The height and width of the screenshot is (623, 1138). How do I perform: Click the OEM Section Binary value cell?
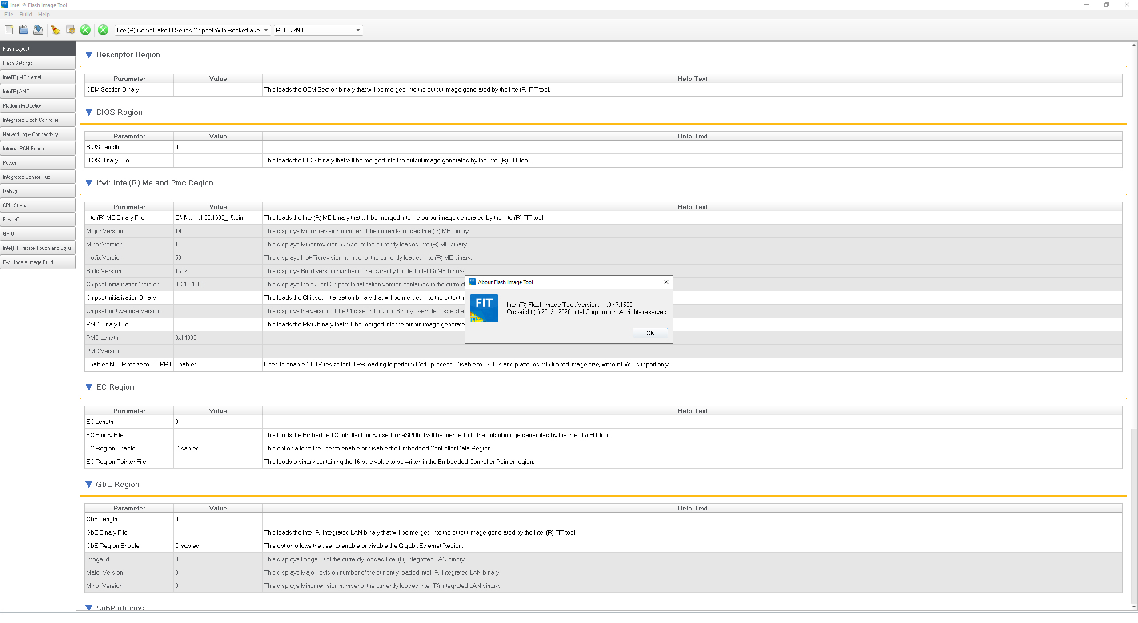coord(218,89)
